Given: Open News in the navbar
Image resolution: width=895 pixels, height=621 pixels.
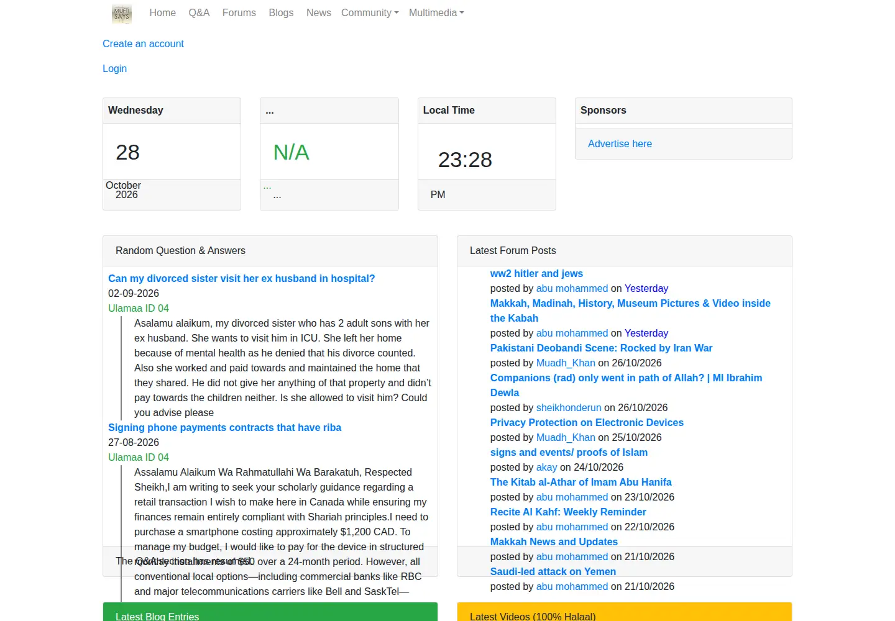Looking at the screenshot, I should (318, 12).
